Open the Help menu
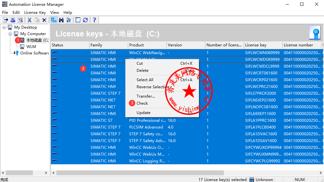 click(x=68, y=12)
